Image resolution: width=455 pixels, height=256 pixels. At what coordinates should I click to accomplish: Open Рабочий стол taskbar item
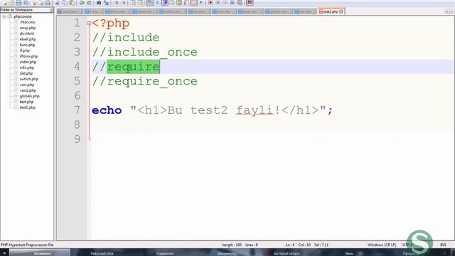[x=102, y=253]
